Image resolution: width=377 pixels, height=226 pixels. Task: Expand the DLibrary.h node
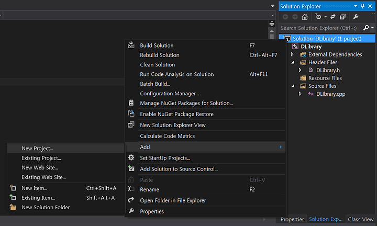(x=300, y=70)
